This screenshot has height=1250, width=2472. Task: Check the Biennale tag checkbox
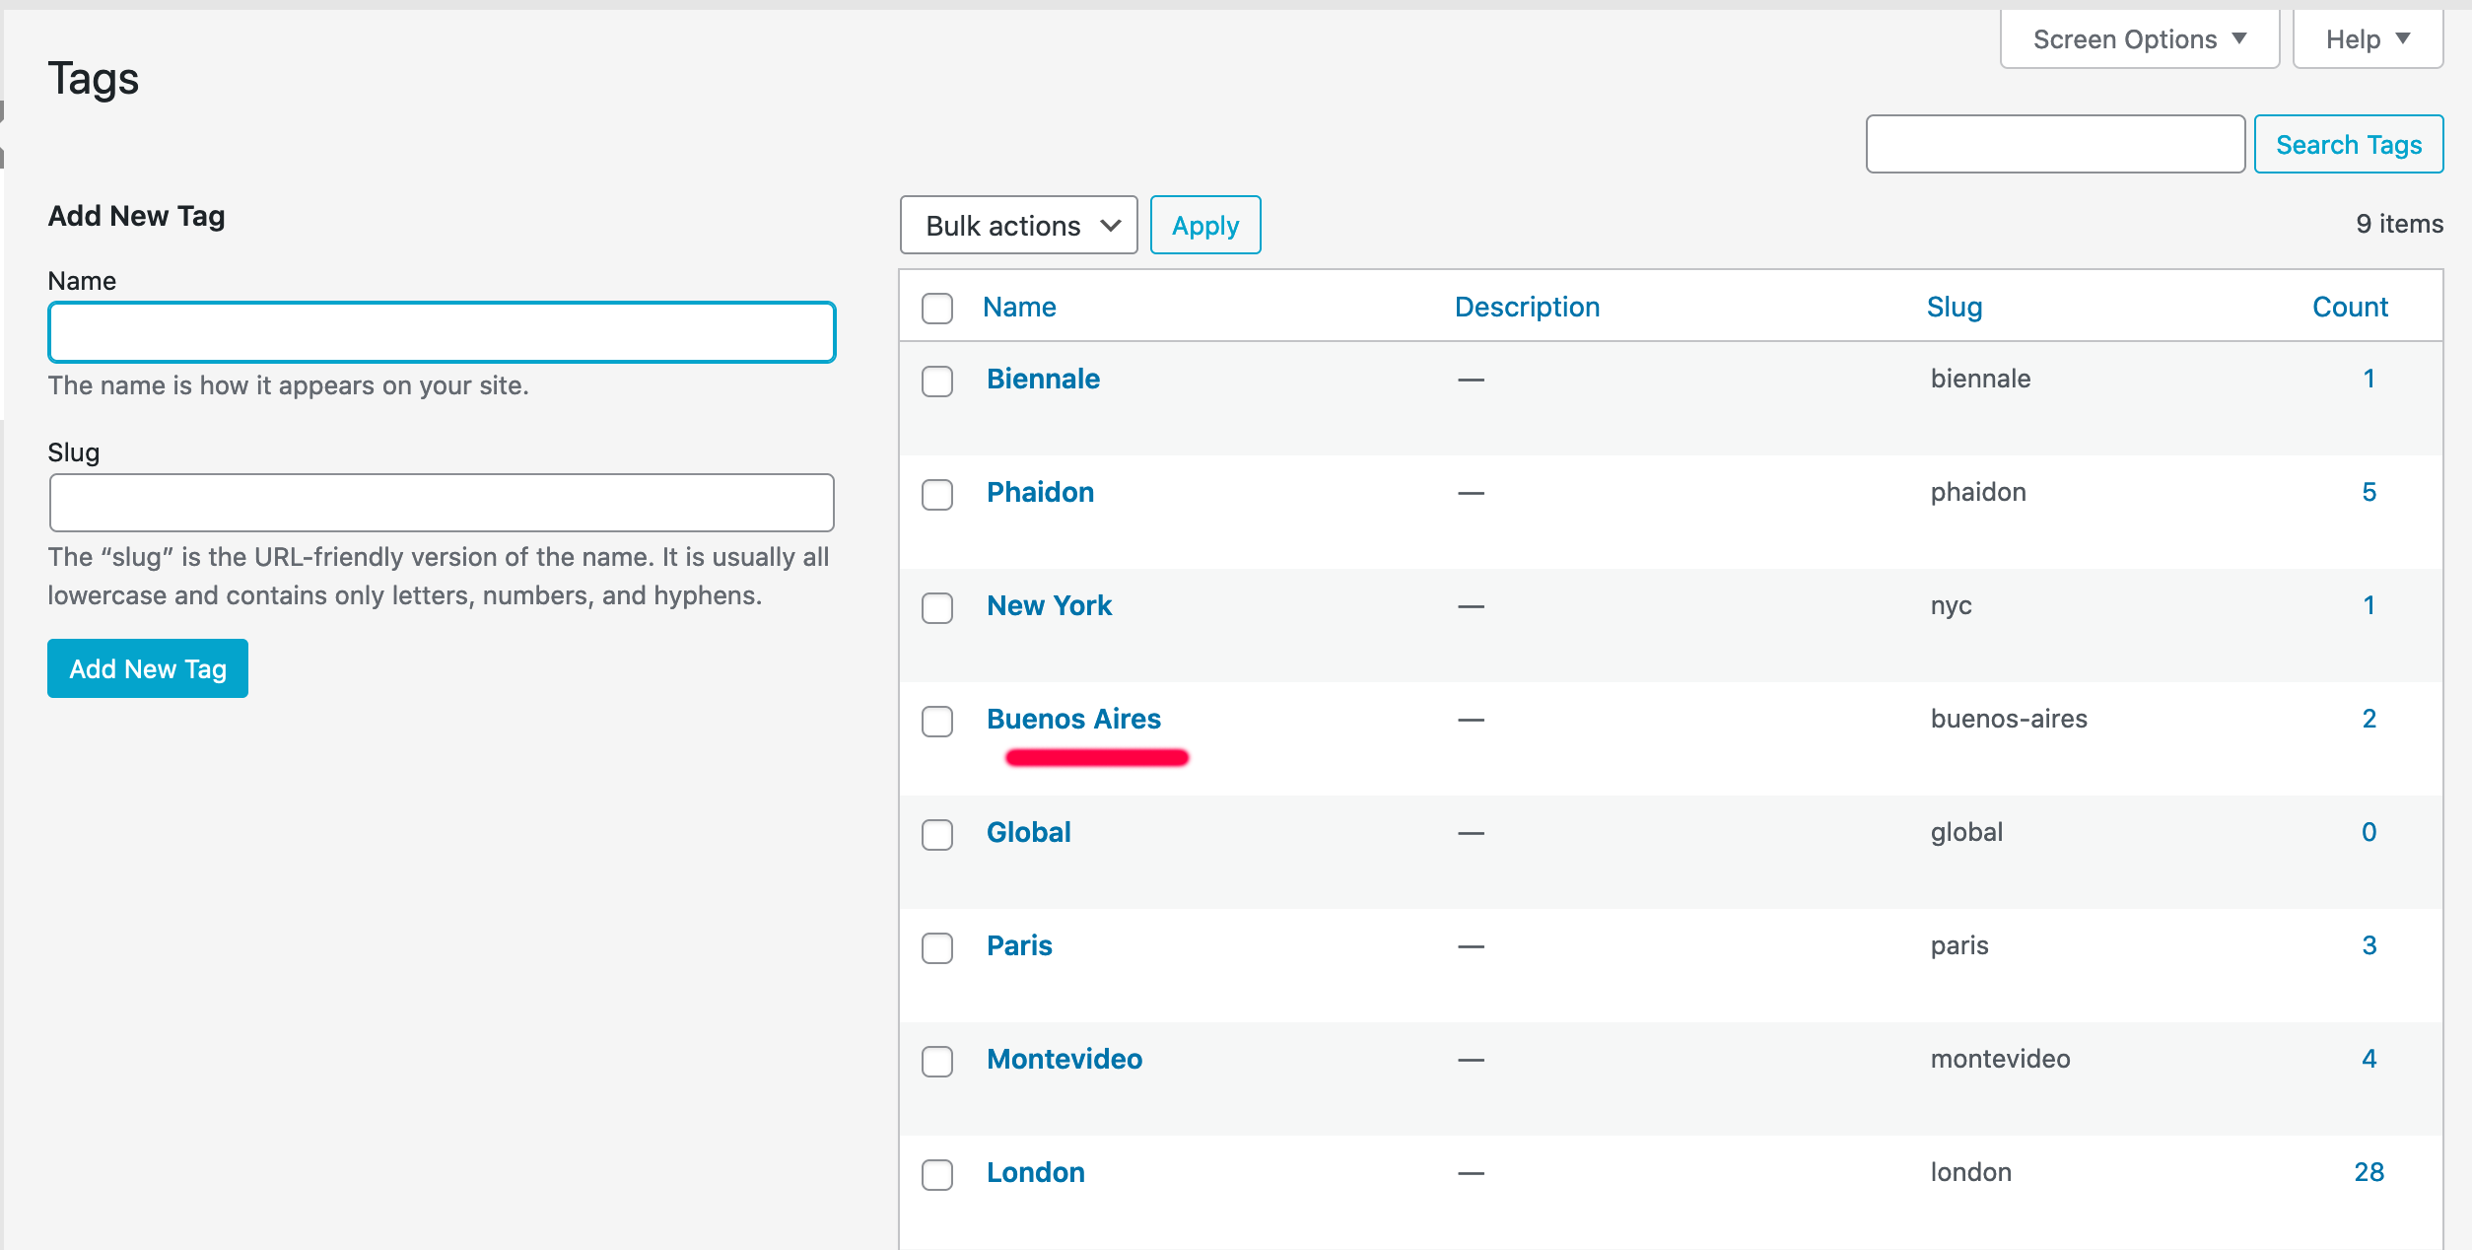coord(937,381)
